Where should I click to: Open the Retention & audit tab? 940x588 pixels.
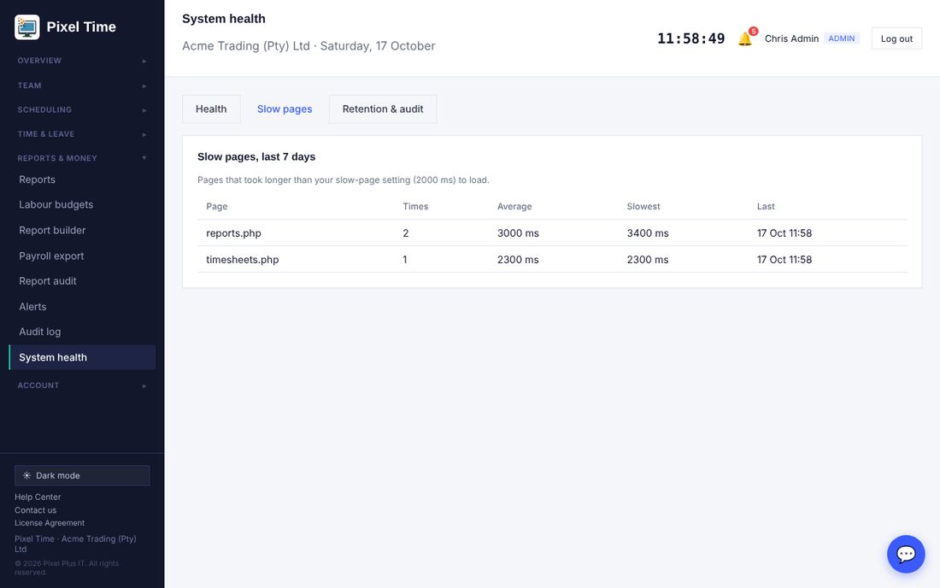383,109
